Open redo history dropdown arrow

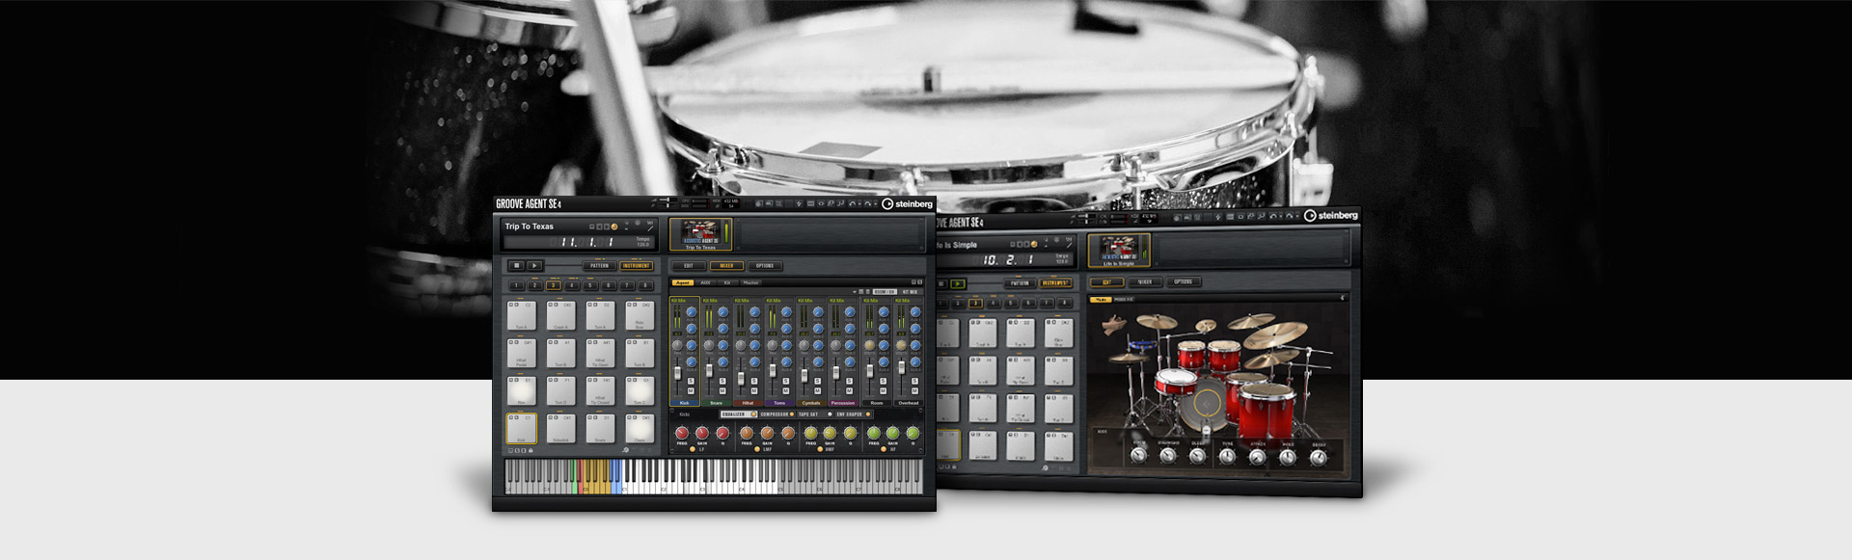click(876, 203)
